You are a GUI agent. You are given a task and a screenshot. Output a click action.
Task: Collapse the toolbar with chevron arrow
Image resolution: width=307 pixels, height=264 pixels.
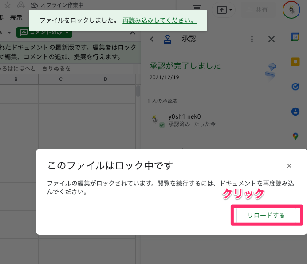pyautogui.click(x=133, y=32)
